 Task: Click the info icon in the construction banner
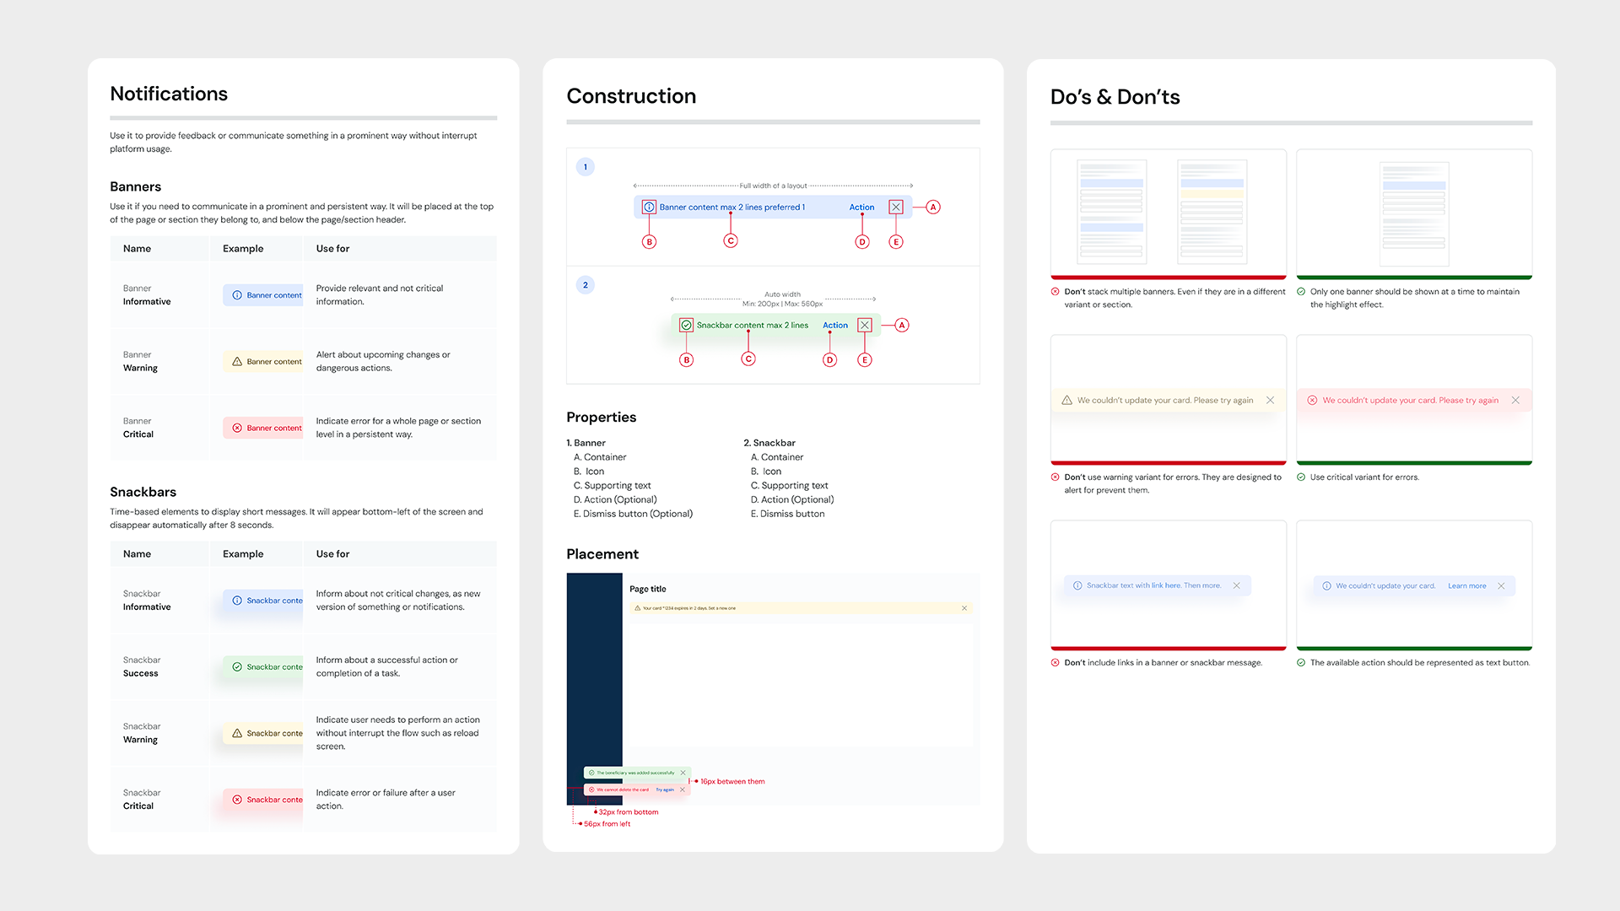pos(649,207)
